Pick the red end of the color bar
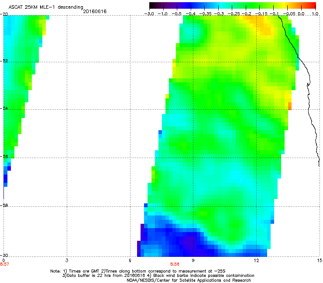The width and height of the screenshot is (323, 283). [x=313, y=5]
